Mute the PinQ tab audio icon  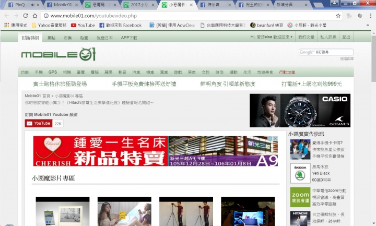tap(32, 5)
